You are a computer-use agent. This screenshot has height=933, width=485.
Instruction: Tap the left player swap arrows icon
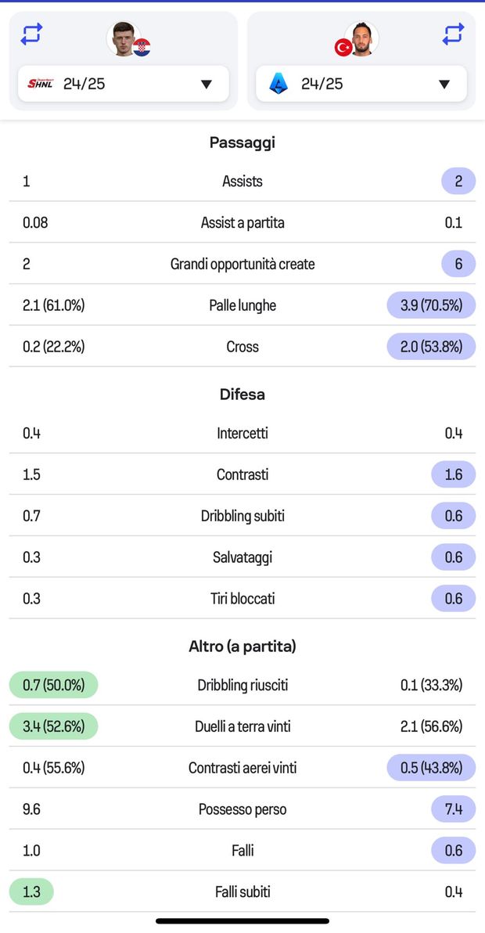pos(31,34)
